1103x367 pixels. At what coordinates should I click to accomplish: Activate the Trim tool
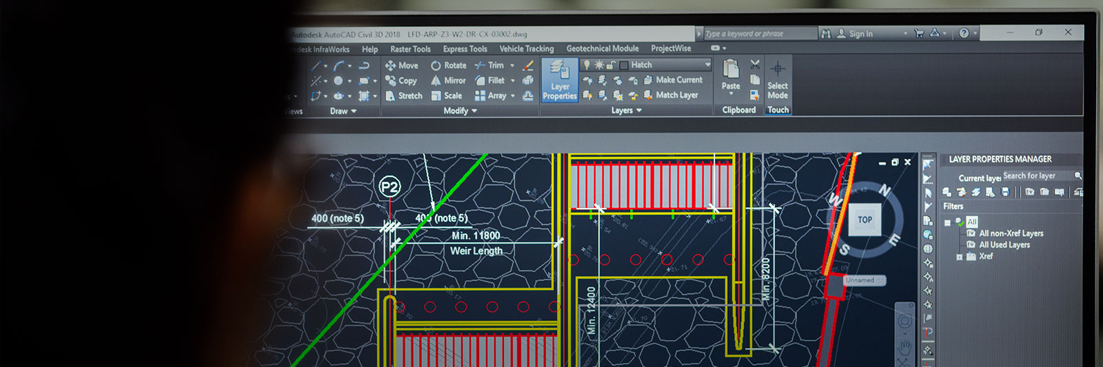coord(489,65)
